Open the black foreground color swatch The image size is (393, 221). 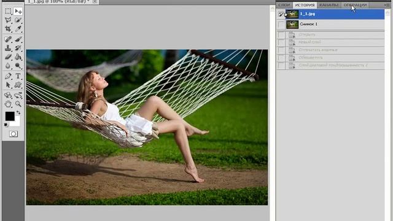(x=10, y=116)
